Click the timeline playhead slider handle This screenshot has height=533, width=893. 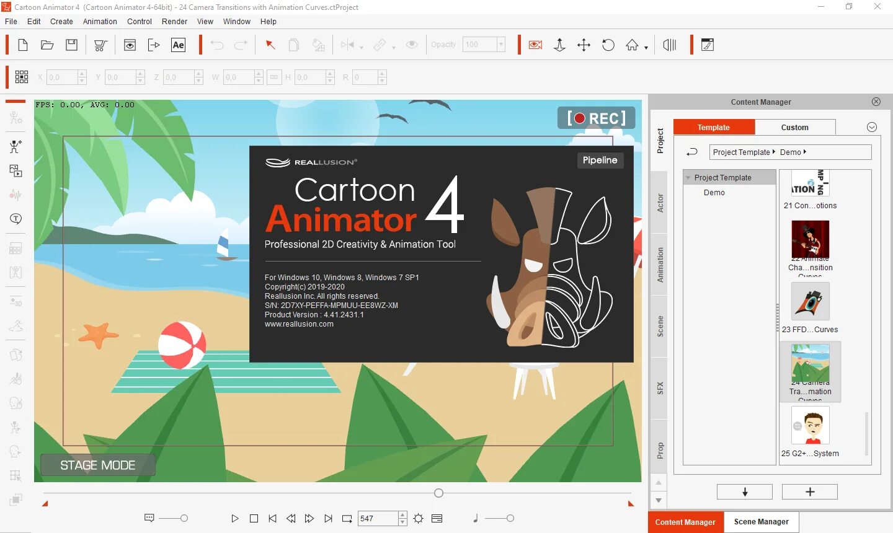[439, 493]
